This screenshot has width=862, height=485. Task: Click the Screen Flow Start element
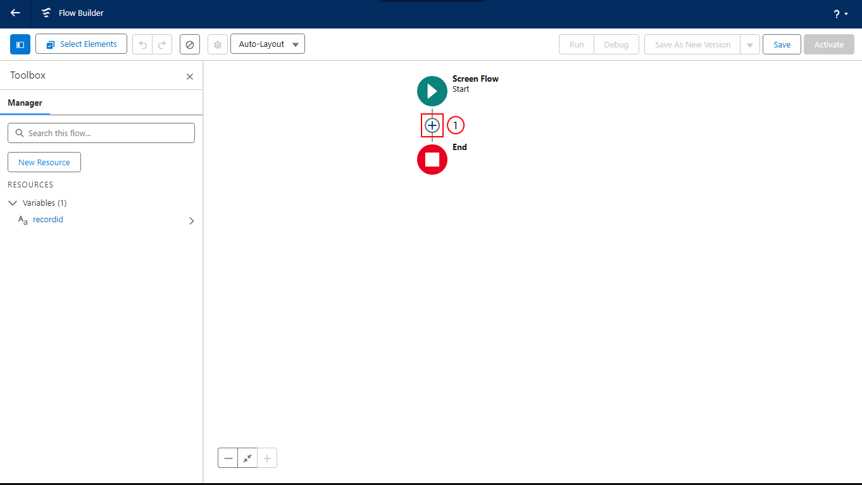coord(432,91)
